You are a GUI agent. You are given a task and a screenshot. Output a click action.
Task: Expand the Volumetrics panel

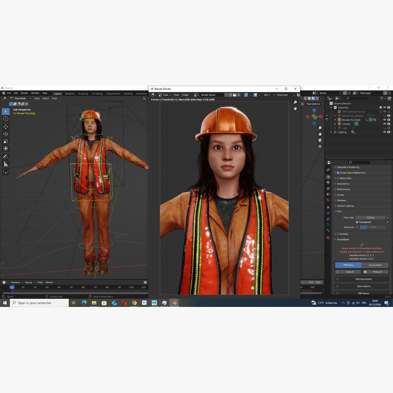[x=335, y=184]
